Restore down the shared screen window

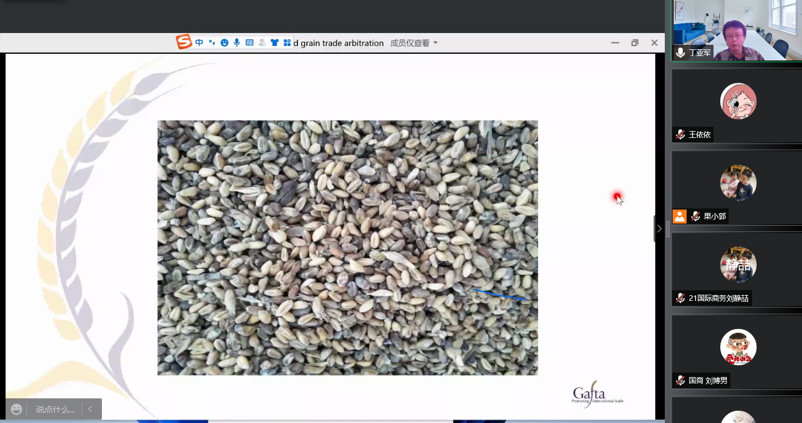(x=635, y=43)
